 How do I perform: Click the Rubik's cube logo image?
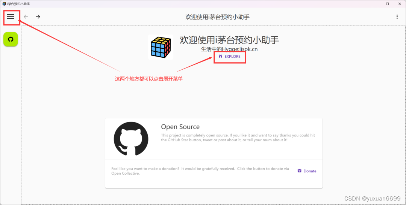[x=161, y=47]
